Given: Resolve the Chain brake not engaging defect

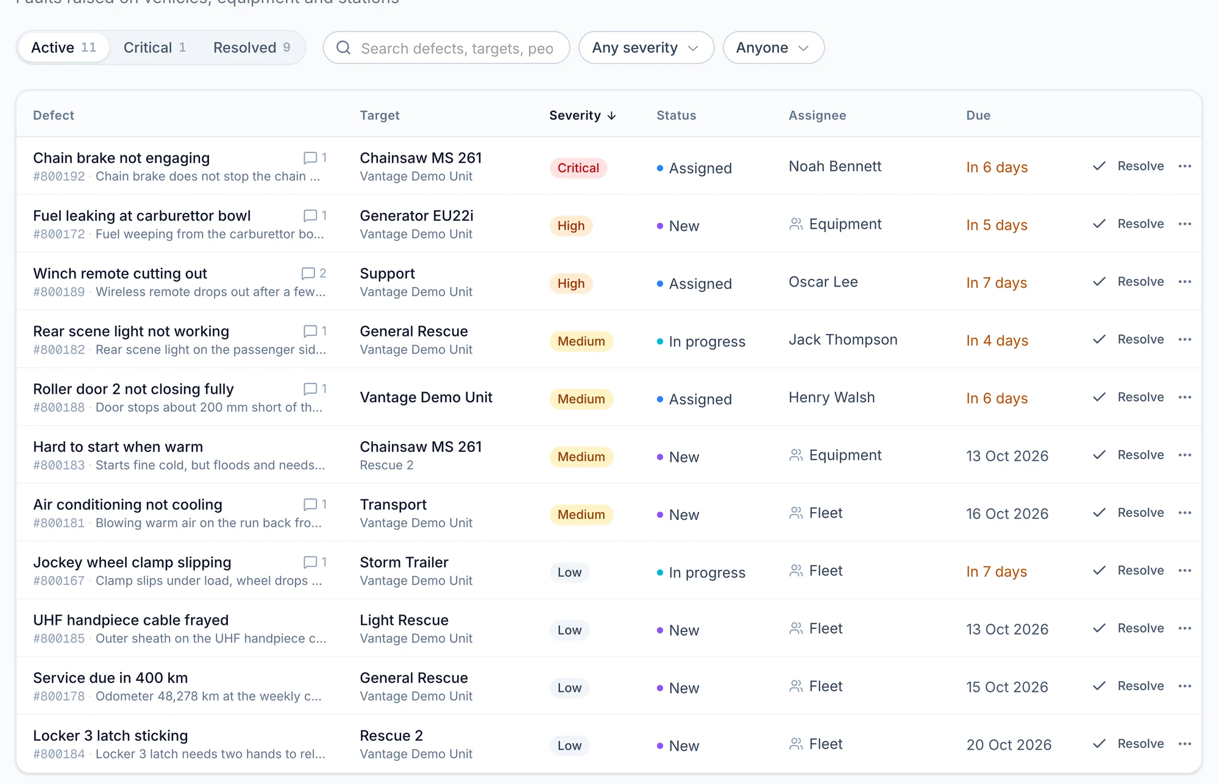Looking at the screenshot, I should click(1128, 166).
